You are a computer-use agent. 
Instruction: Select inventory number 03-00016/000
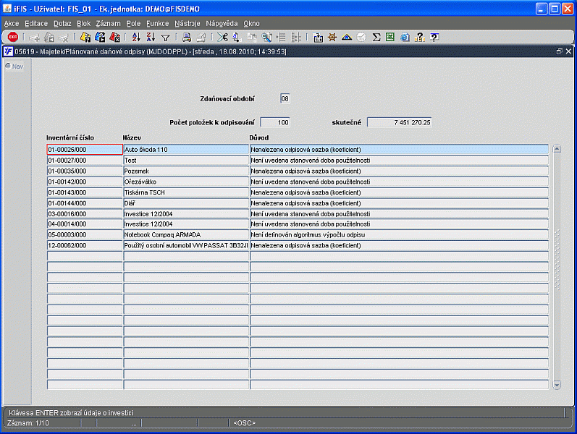pos(85,213)
